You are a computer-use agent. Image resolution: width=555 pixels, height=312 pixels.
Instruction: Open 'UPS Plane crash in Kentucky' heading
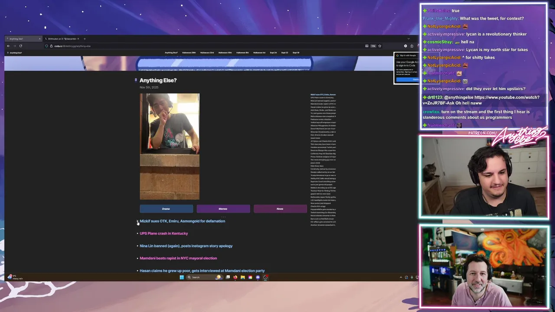(x=163, y=233)
